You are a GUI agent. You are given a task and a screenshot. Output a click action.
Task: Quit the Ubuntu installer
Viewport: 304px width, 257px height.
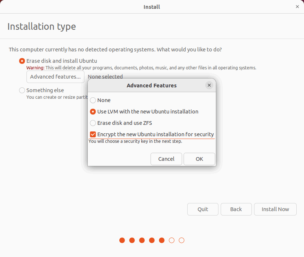[203, 209]
